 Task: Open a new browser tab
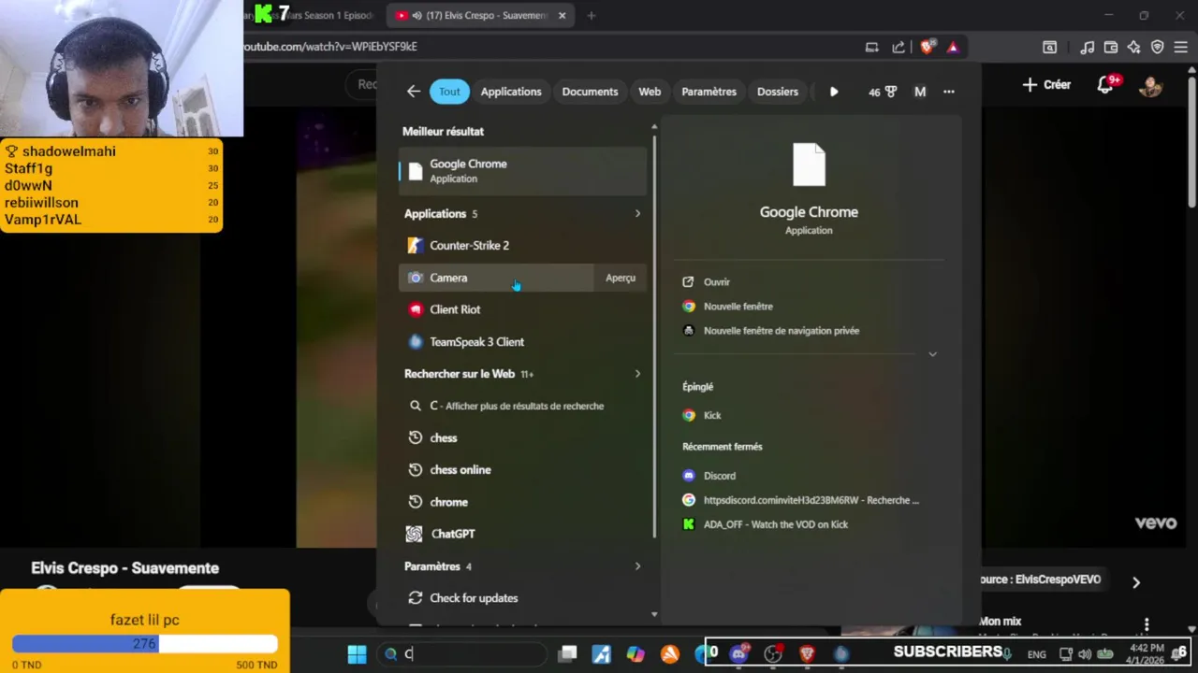tap(591, 15)
